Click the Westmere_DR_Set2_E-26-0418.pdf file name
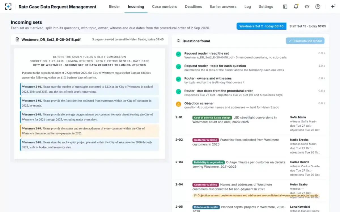Screen dimensions: 340x212 point(51,40)
